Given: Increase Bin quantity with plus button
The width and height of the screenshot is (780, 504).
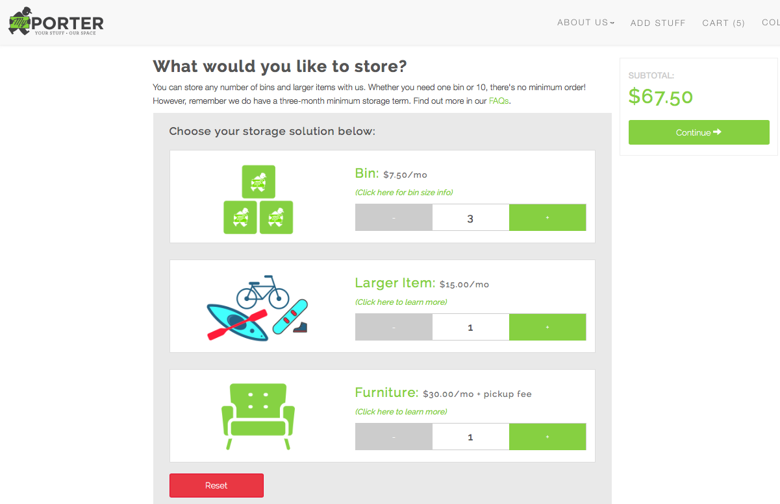Looking at the screenshot, I should (x=547, y=218).
